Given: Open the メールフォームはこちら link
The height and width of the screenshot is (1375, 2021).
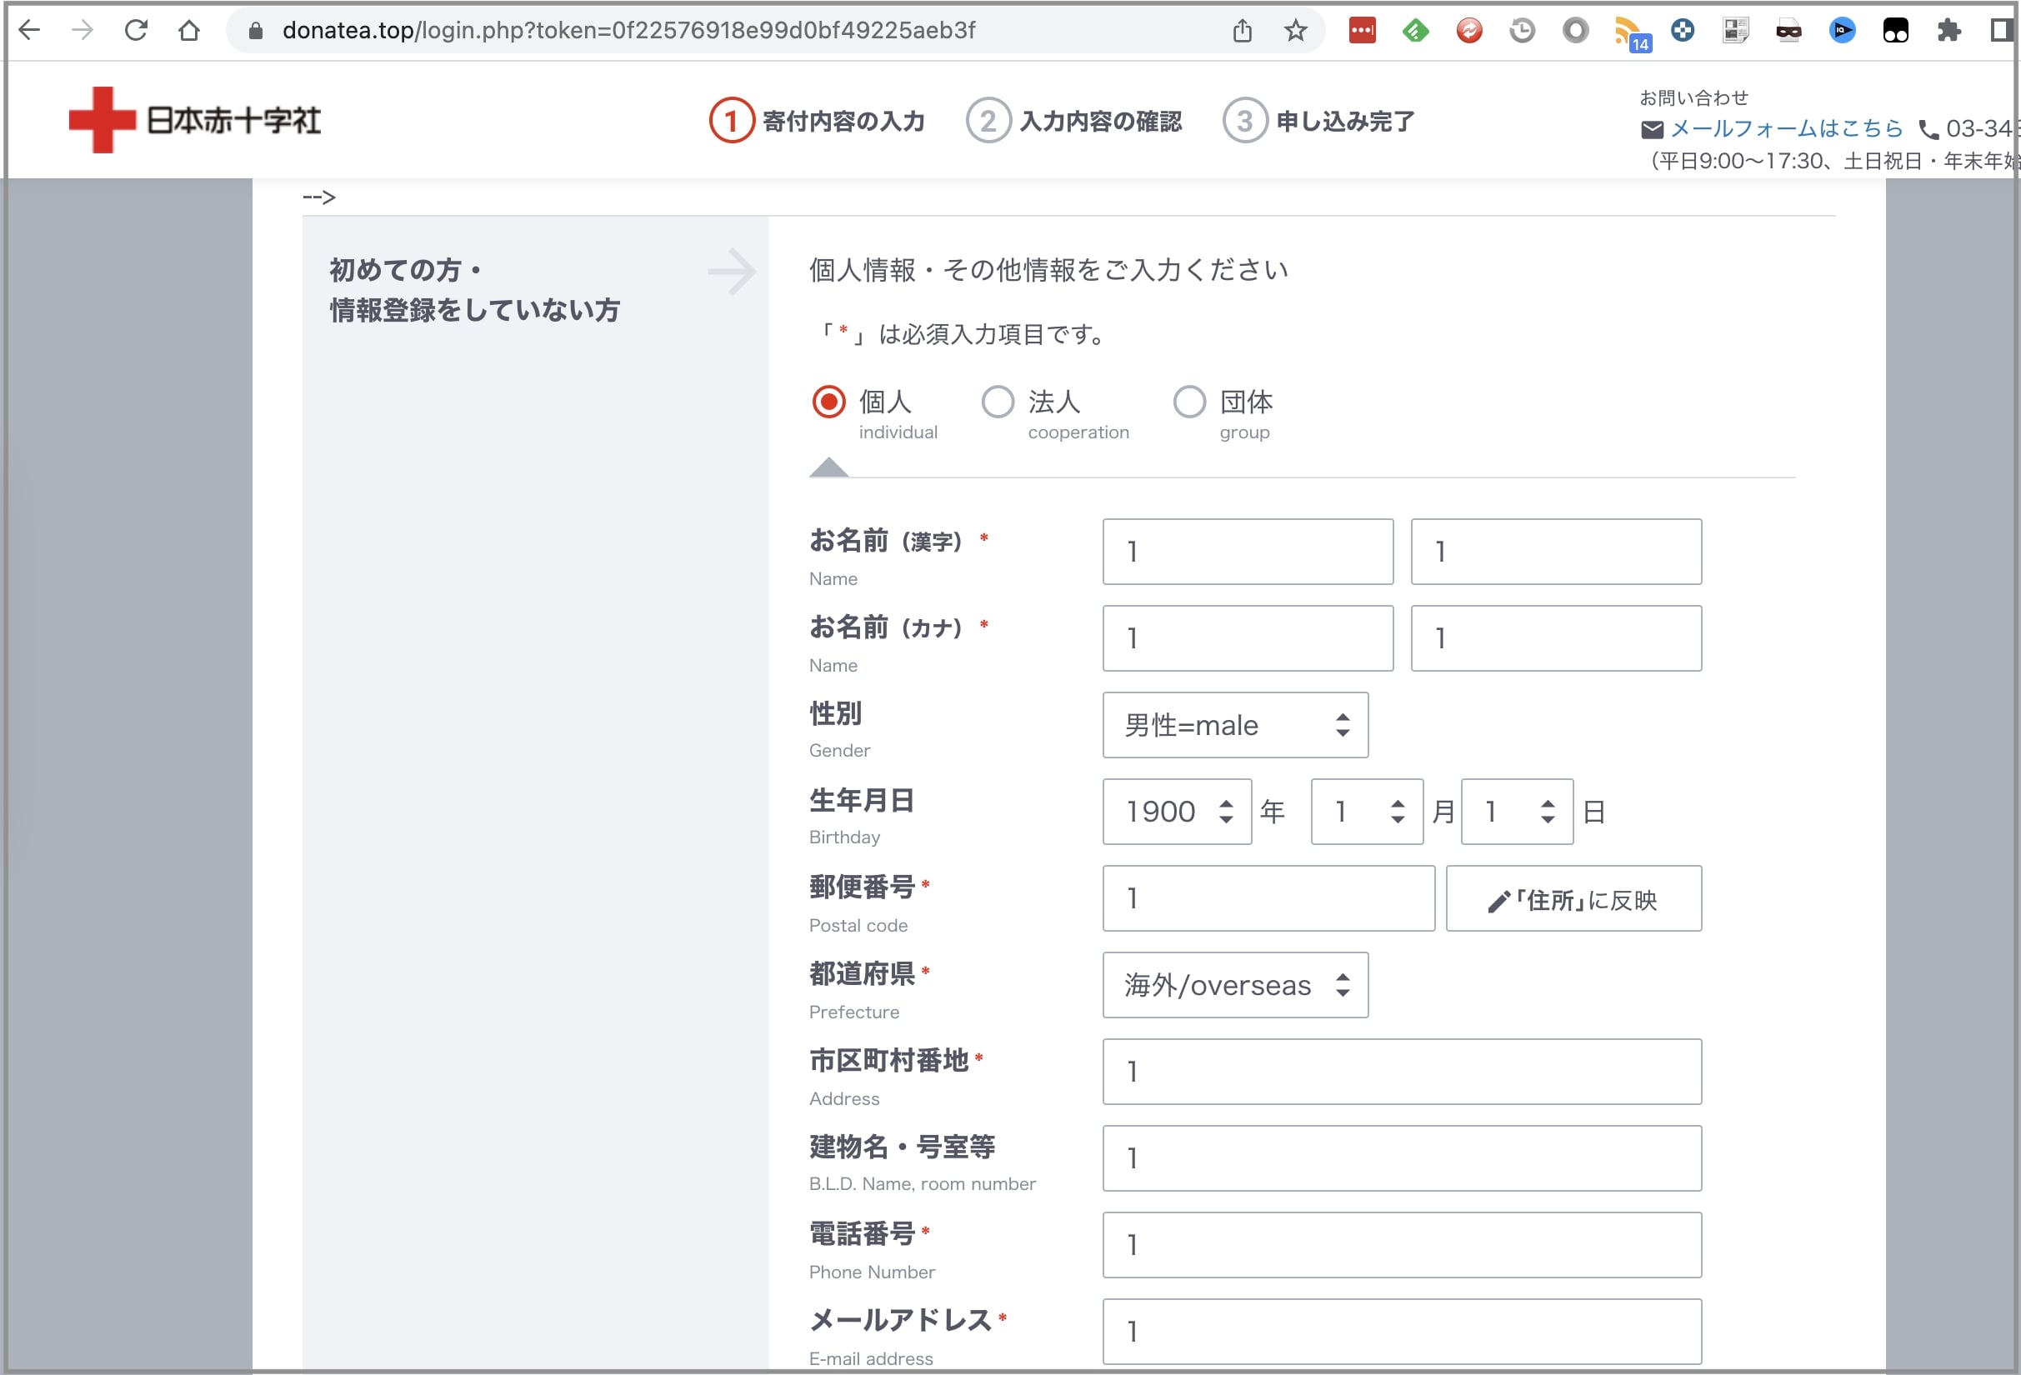Looking at the screenshot, I should (x=1786, y=128).
